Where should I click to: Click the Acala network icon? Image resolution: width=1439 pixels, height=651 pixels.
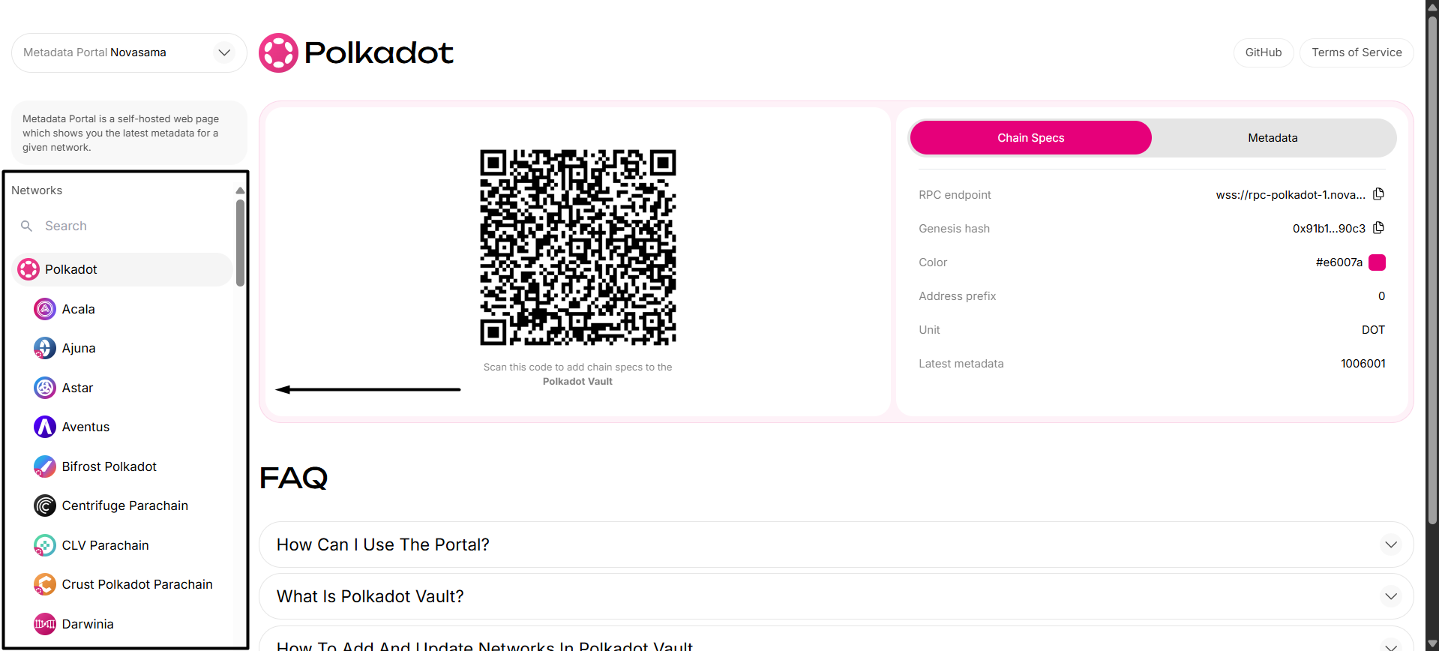click(x=45, y=309)
